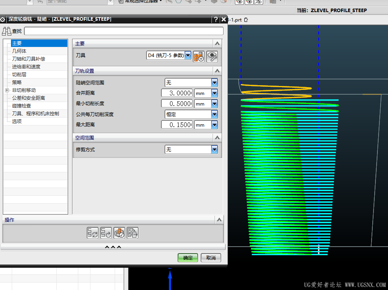Click the 查找 search input box

pos(124,31)
